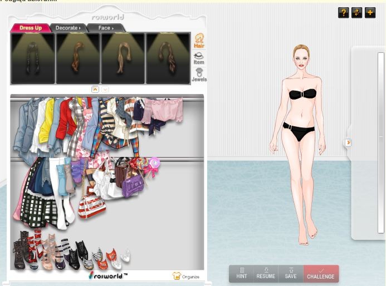
Task: Start the red CHALLENGE button
Action: click(321, 273)
